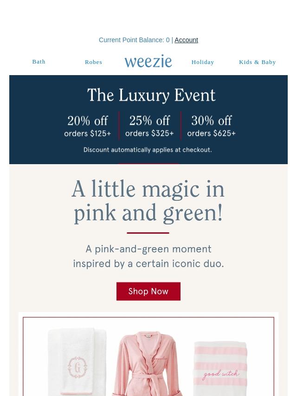The image size is (297, 396).
Task: Click the Weezie logo
Action: (148, 61)
